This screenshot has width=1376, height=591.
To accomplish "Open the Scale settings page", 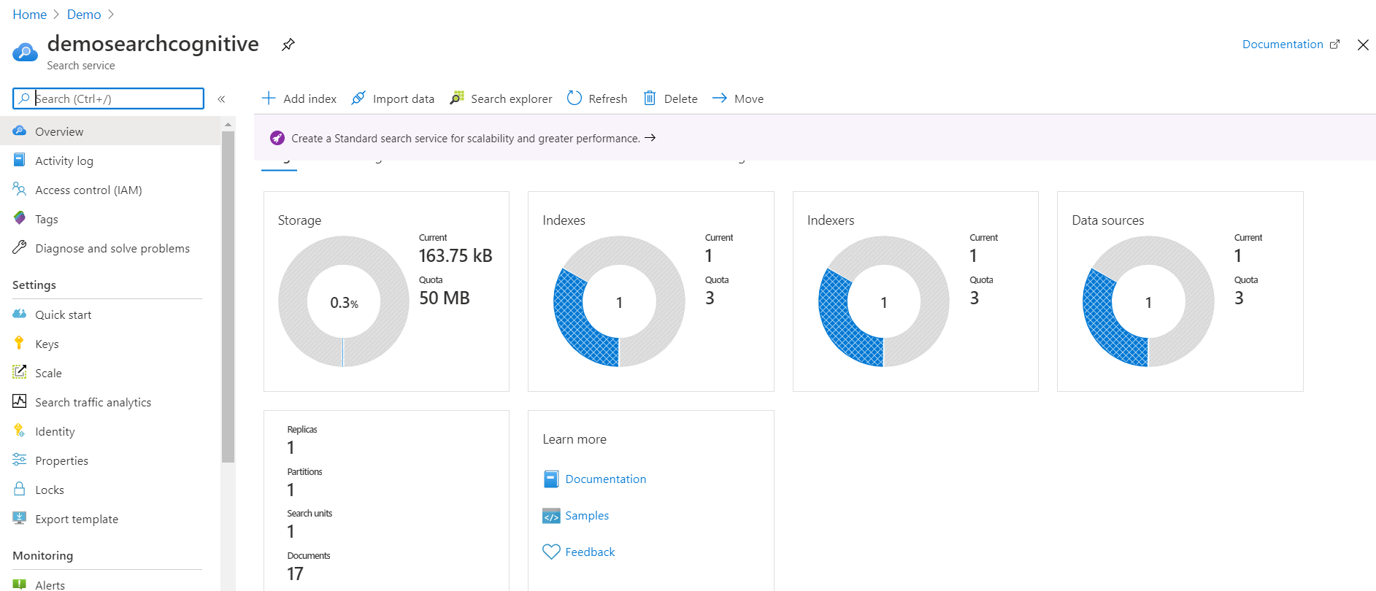I will [48, 373].
